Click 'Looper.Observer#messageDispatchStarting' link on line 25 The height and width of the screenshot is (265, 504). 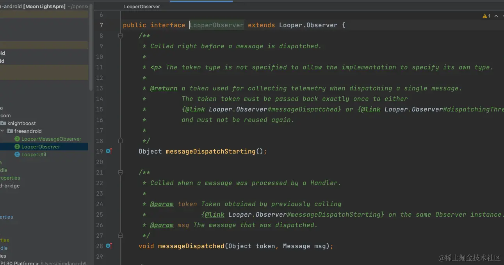(305, 214)
